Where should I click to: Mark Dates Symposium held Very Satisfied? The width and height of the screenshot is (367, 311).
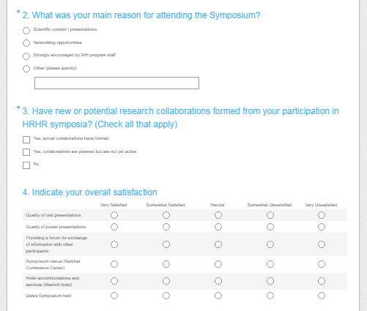click(114, 296)
